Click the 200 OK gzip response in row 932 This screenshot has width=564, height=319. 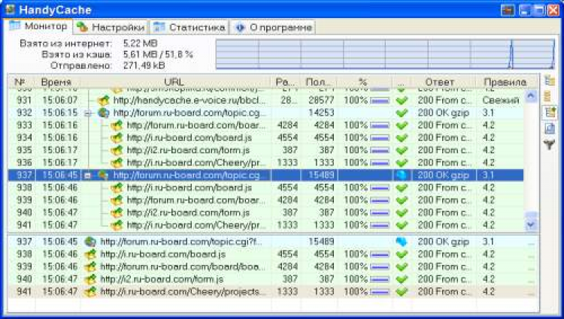pos(443,113)
